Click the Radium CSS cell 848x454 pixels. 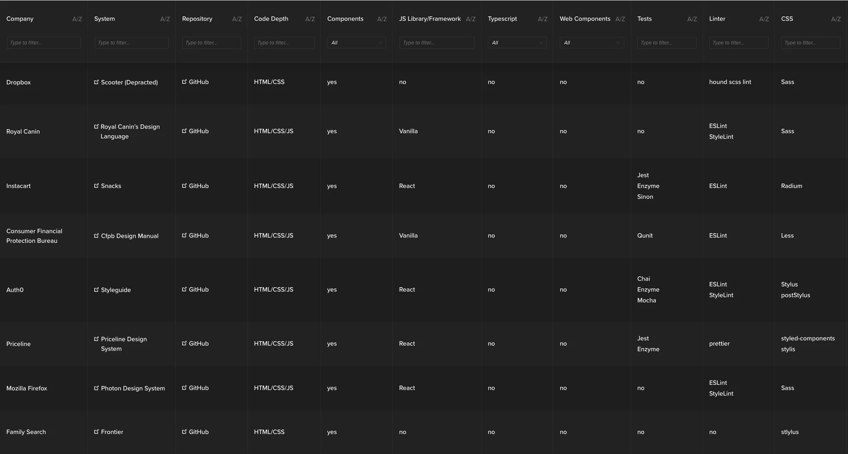coord(791,186)
